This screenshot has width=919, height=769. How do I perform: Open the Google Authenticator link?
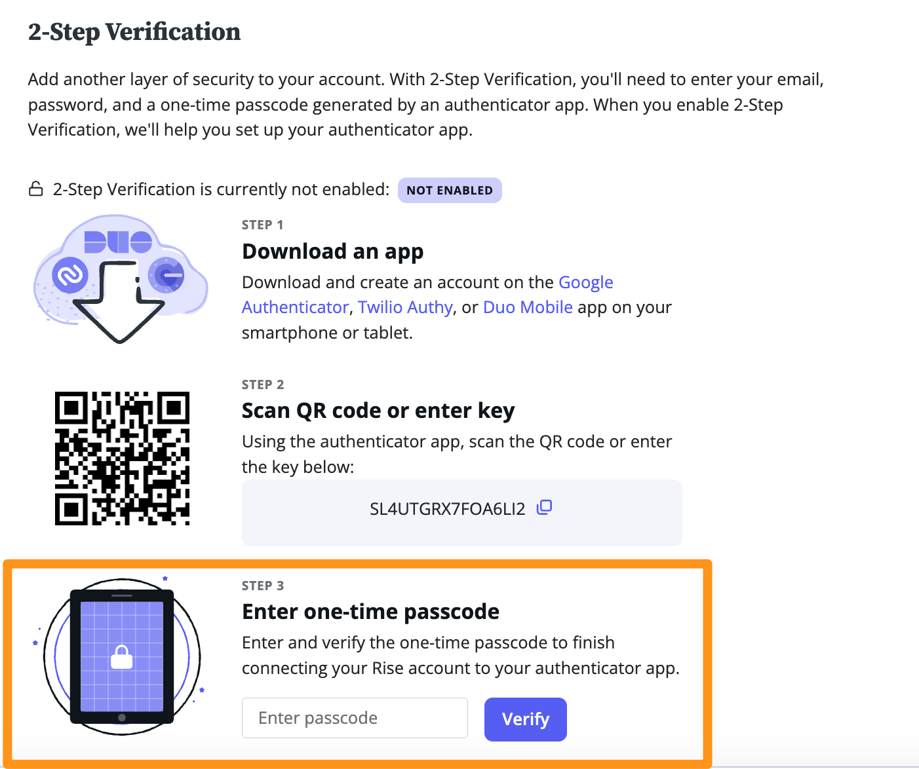[x=427, y=295]
